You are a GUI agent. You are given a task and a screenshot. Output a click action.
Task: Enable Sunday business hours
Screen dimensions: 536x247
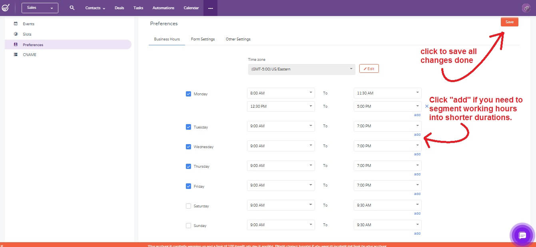[188, 225]
